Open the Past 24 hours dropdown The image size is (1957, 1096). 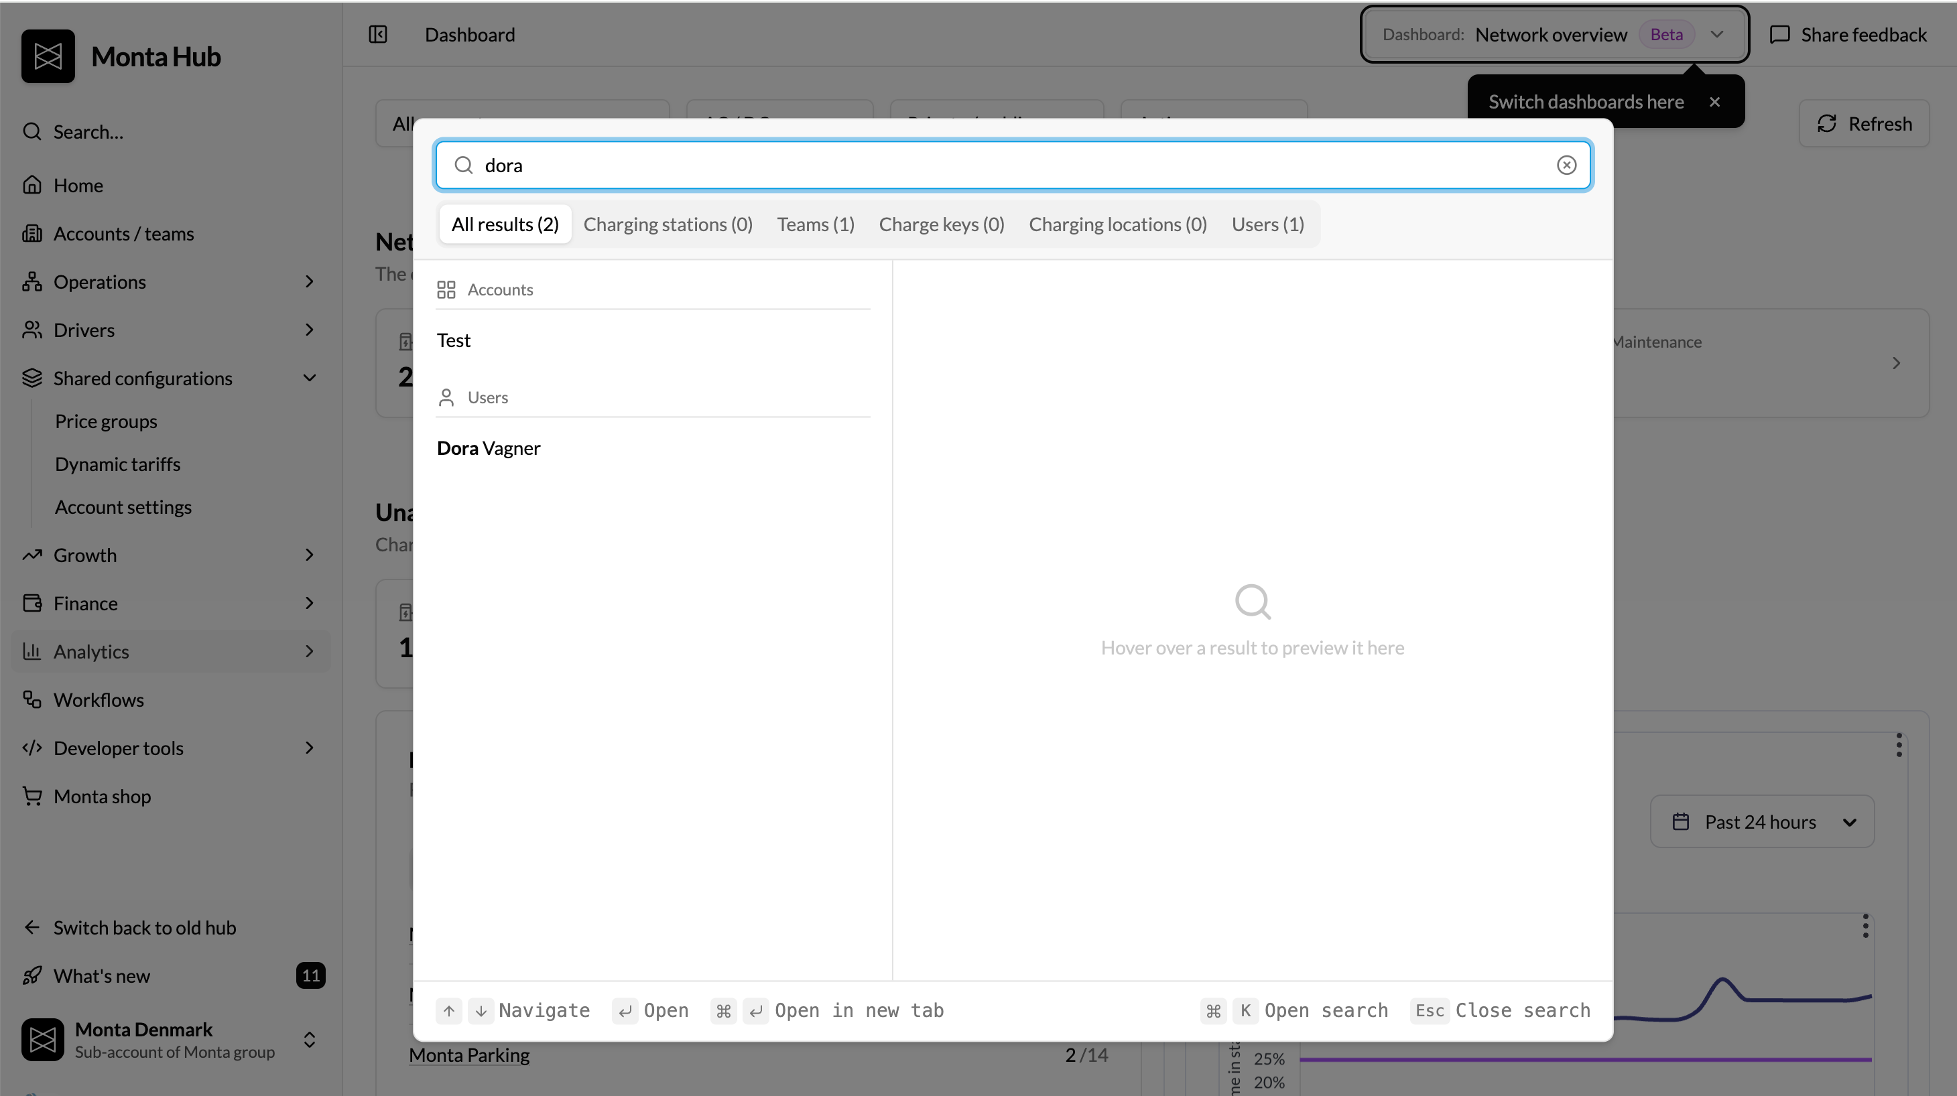[1762, 821]
